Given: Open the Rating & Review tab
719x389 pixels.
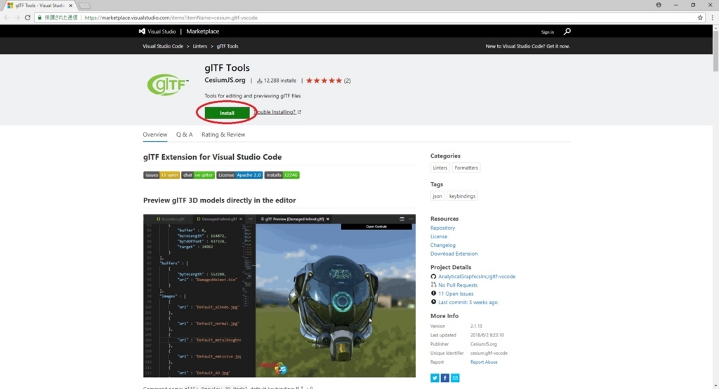Looking at the screenshot, I should click(223, 135).
